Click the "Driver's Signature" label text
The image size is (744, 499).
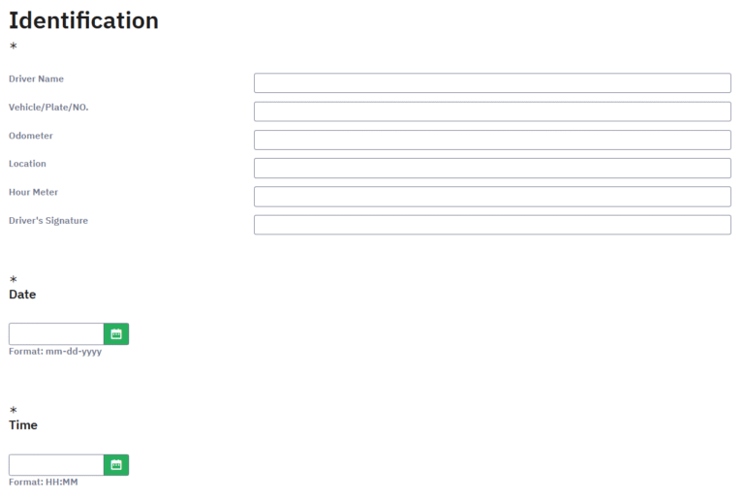[48, 221]
